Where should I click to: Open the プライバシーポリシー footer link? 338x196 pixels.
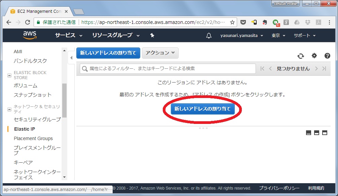[x=279, y=188]
